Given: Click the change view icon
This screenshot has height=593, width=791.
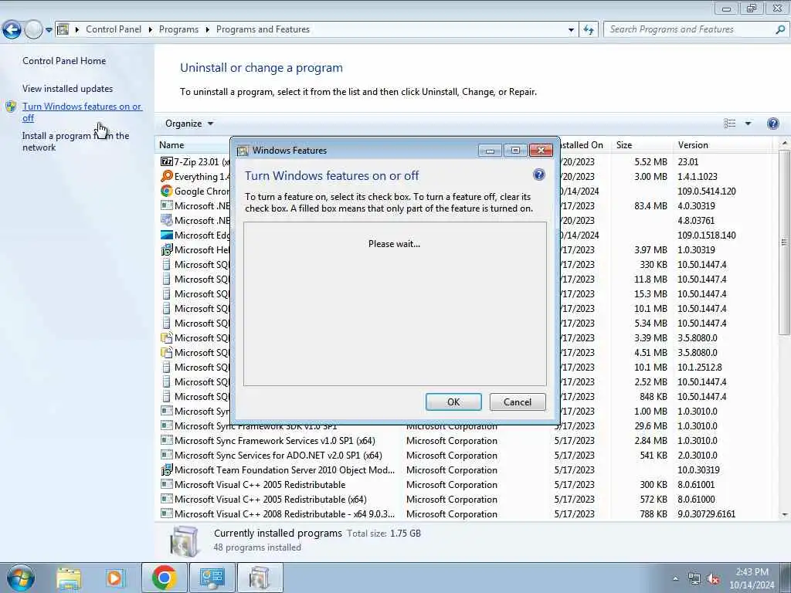Looking at the screenshot, I should (x=729, y=124).
